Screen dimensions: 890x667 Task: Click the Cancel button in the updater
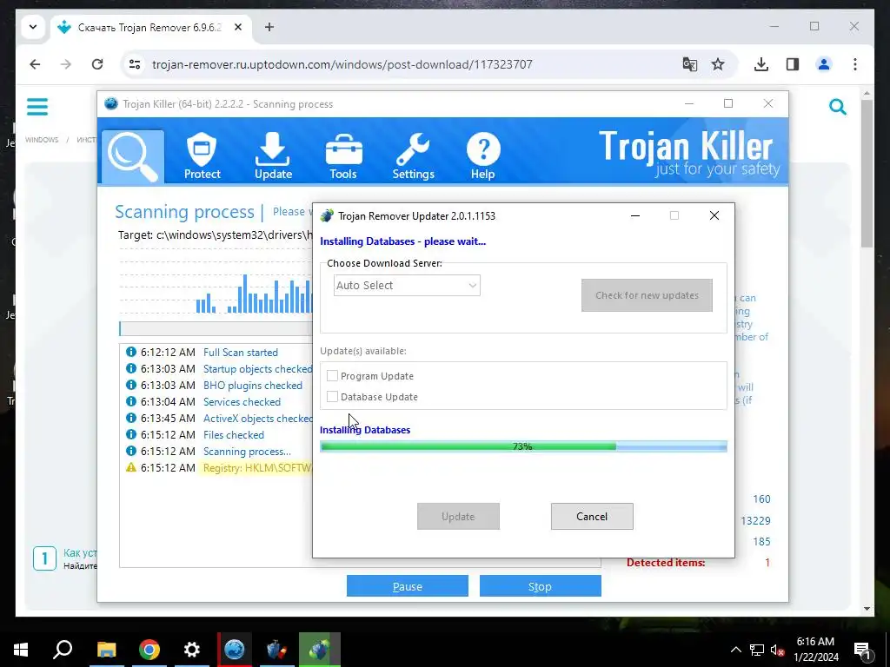click(x=592, y=516)
